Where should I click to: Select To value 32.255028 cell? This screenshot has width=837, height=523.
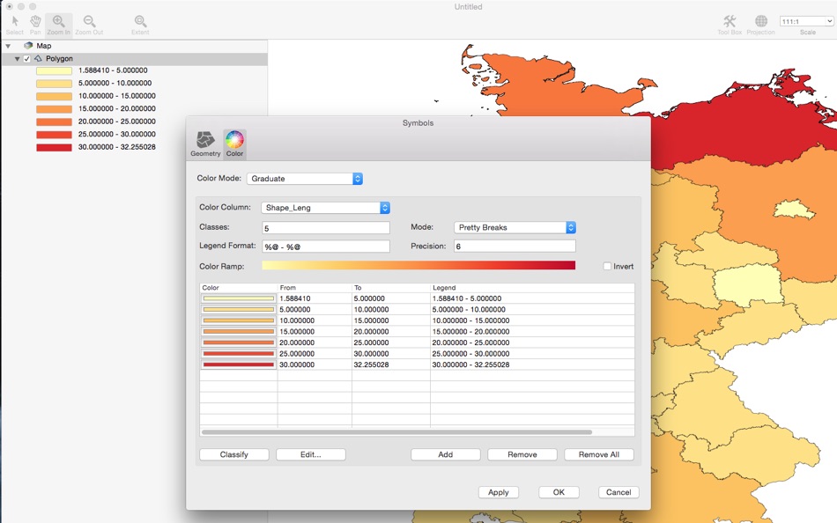click(391, 365)
